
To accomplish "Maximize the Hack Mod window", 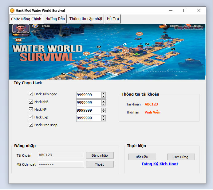I will pos(185,10).
